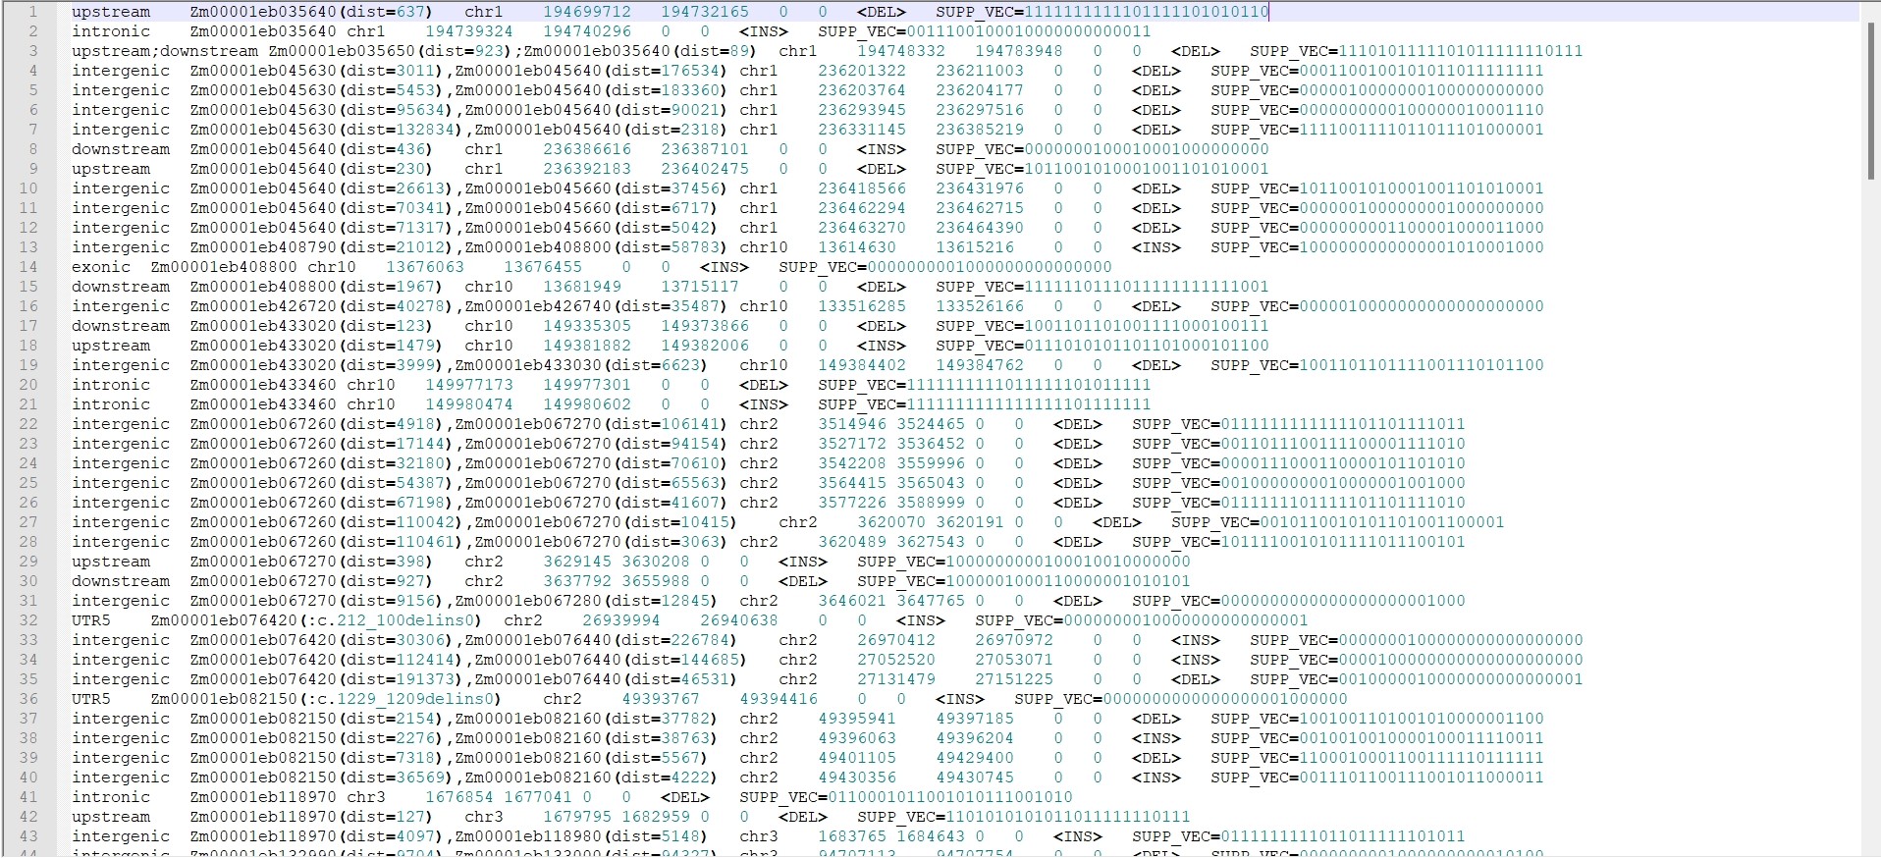Click coordinate 236201322
1881x858 pixels.
pyautogui.click(x=862, y=71)
